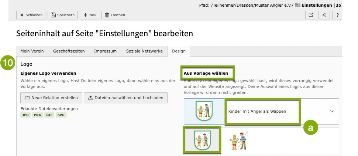Image resolution: width=358 pixels, height=156 pixels.
Task: Go to Soziale Netzwerke tab
Action: (145, 51)
